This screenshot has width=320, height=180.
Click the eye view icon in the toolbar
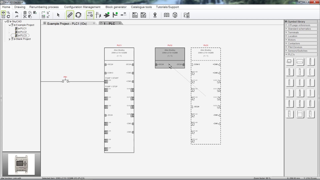[3, 12]
